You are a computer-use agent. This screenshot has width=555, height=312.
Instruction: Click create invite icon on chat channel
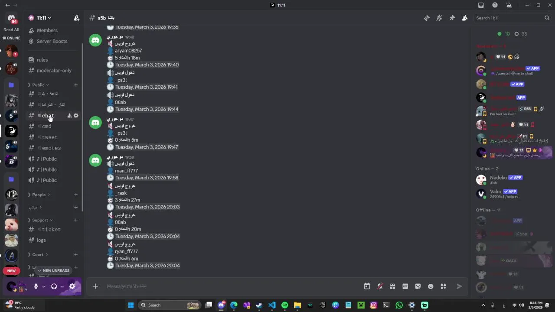point(69,116)
